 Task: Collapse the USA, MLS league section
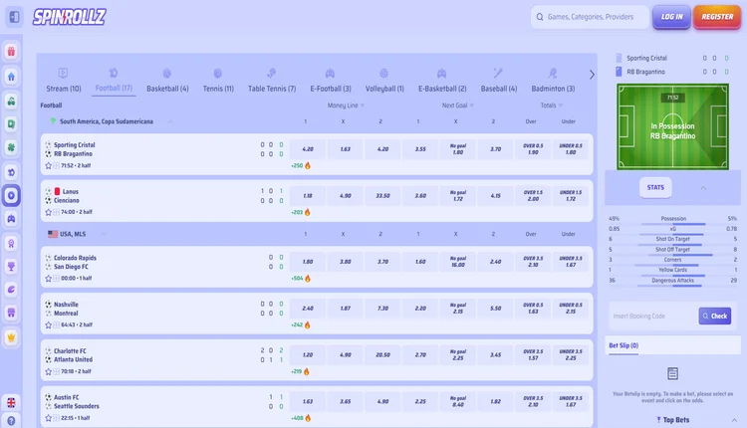click(104, 234)
